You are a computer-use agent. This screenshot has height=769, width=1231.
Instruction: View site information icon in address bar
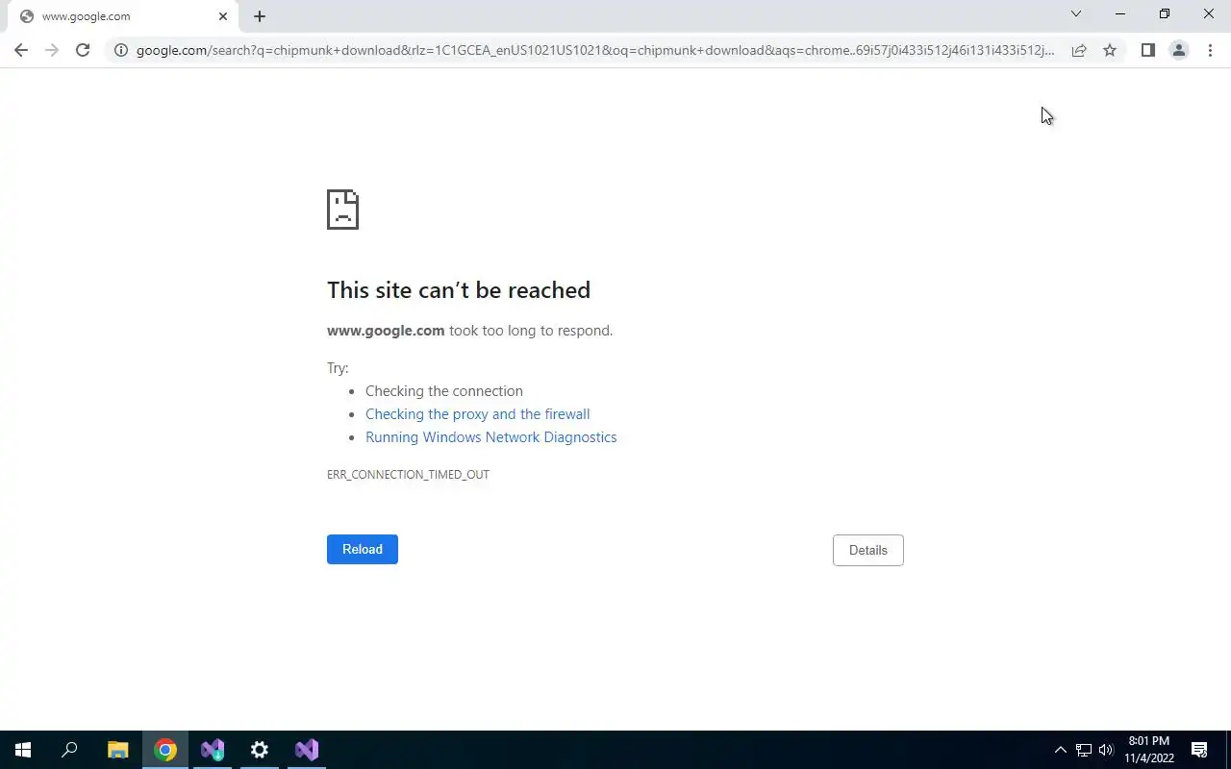[x=120, y=50]
